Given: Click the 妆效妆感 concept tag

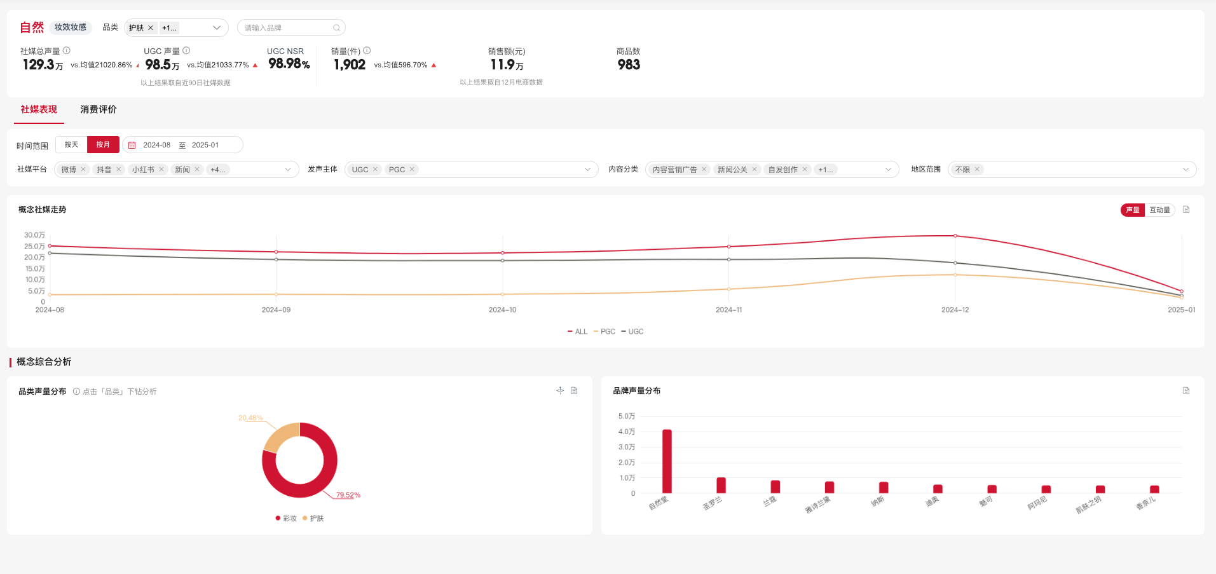Looking at the screenshot, I should coord(71,27).
